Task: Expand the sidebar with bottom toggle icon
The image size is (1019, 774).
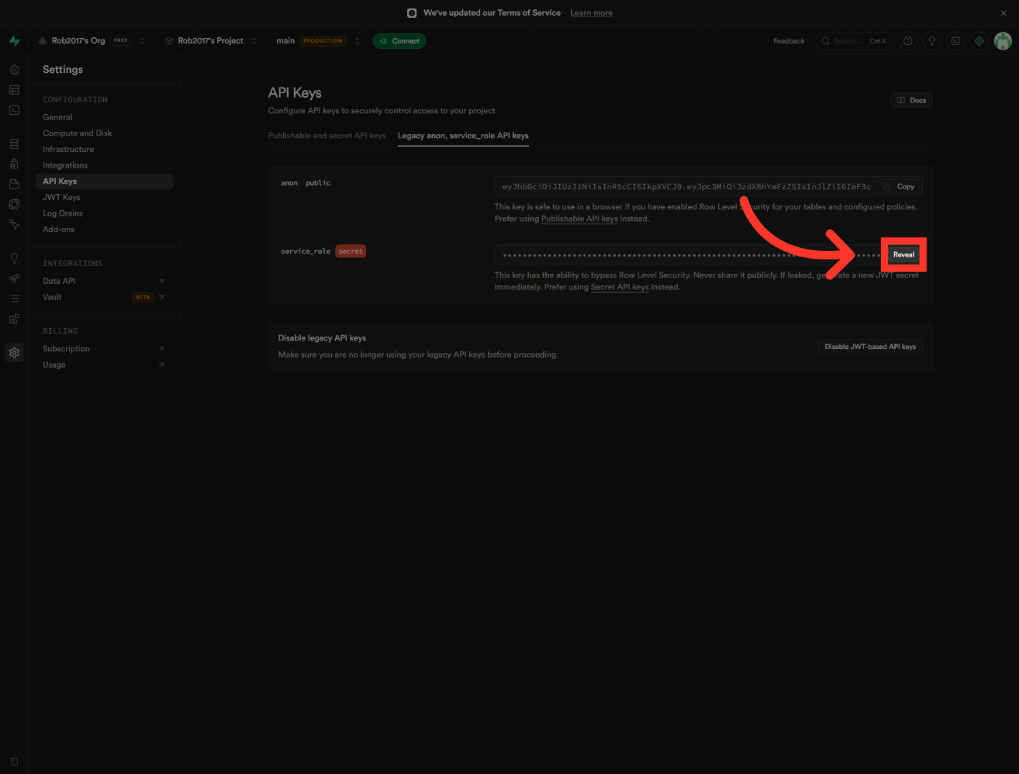Action: point(14,762)
